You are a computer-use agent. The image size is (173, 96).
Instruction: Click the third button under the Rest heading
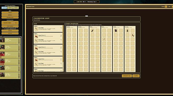10,17
